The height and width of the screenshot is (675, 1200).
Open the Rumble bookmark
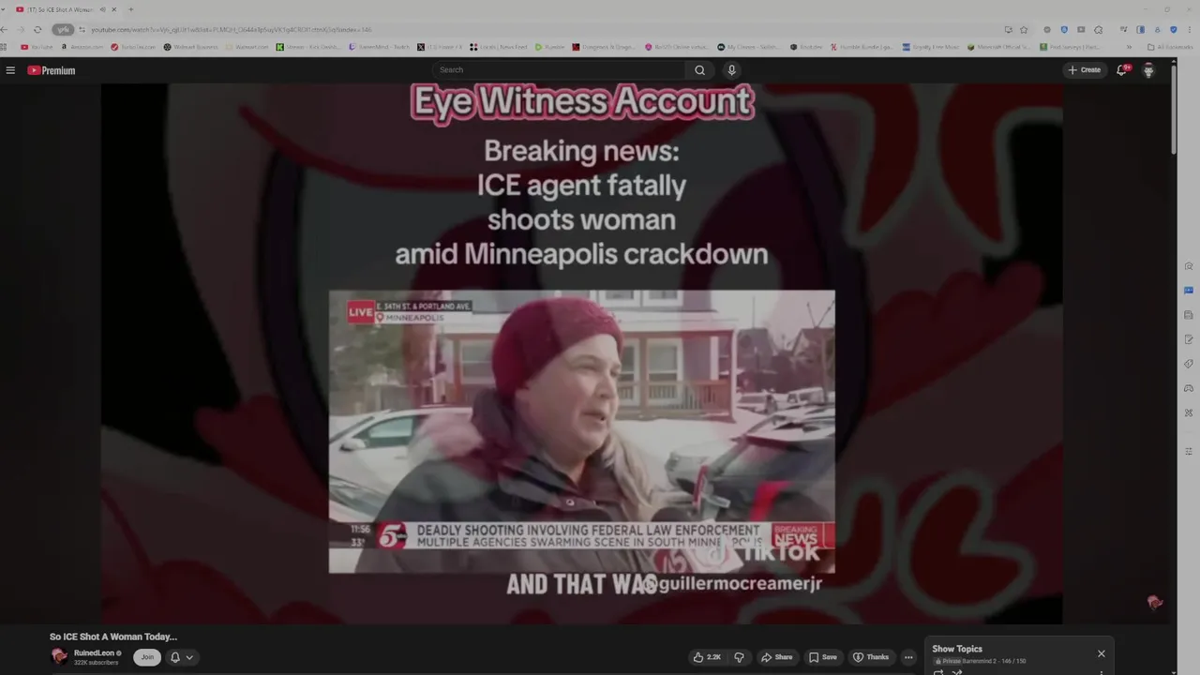(550, 47)
